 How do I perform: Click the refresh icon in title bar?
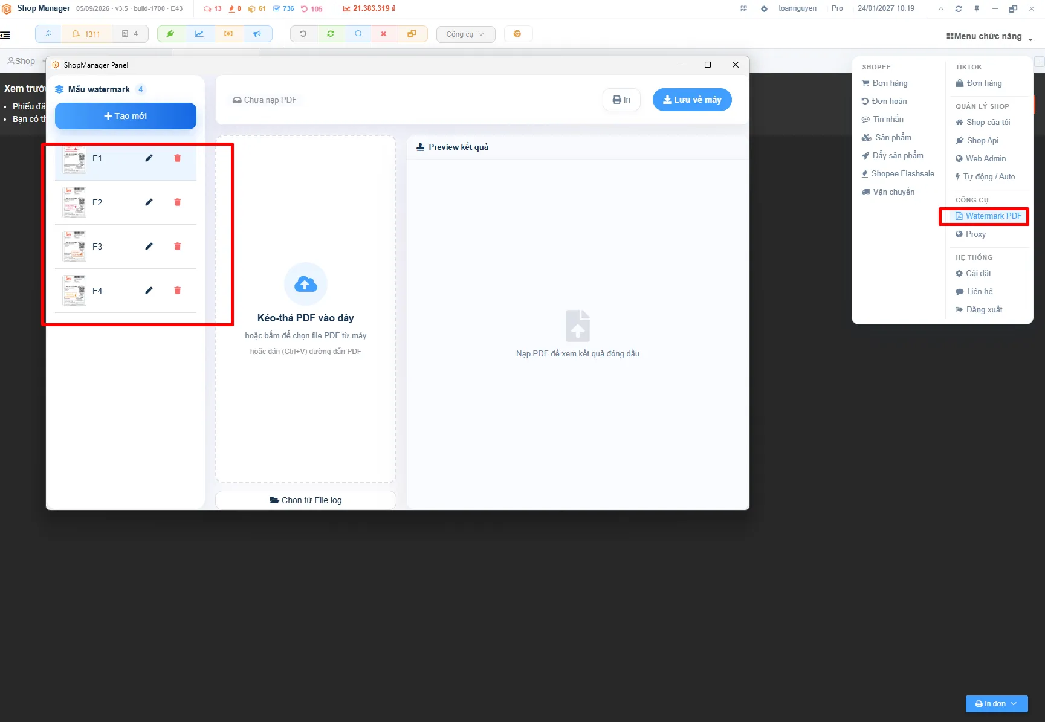click(x=959, y=8)
